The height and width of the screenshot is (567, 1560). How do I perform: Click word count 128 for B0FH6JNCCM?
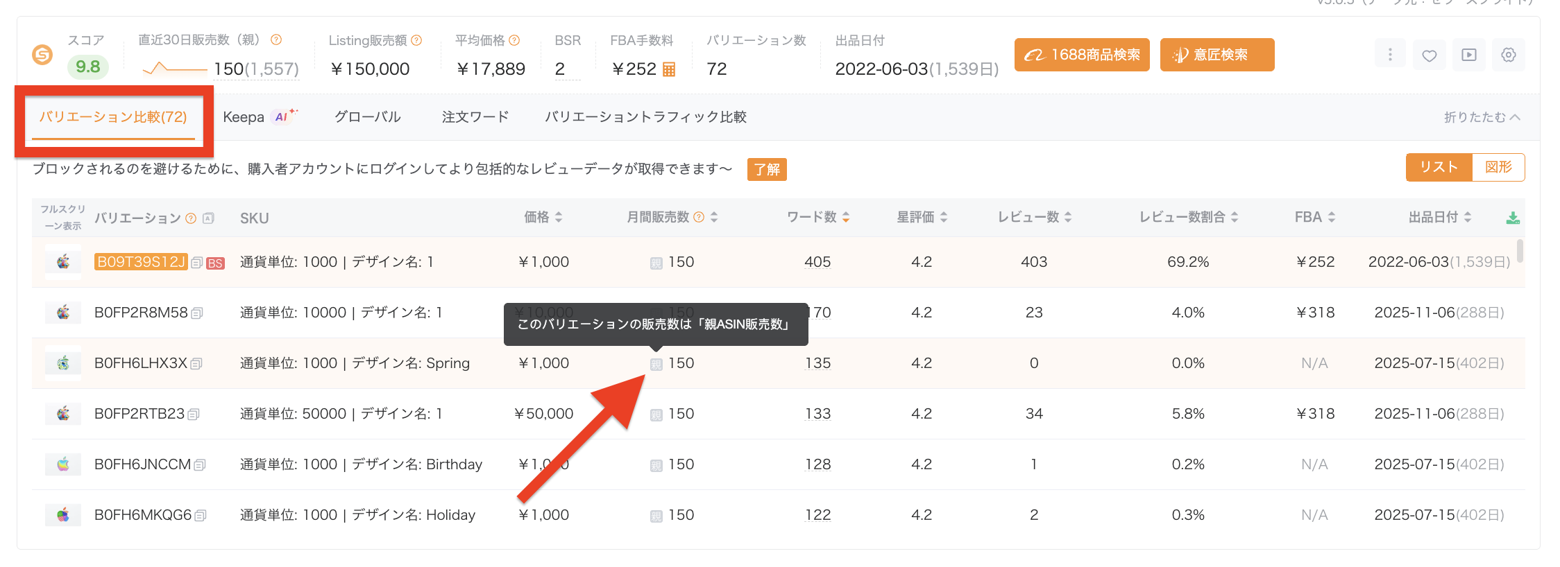(817, 464)
